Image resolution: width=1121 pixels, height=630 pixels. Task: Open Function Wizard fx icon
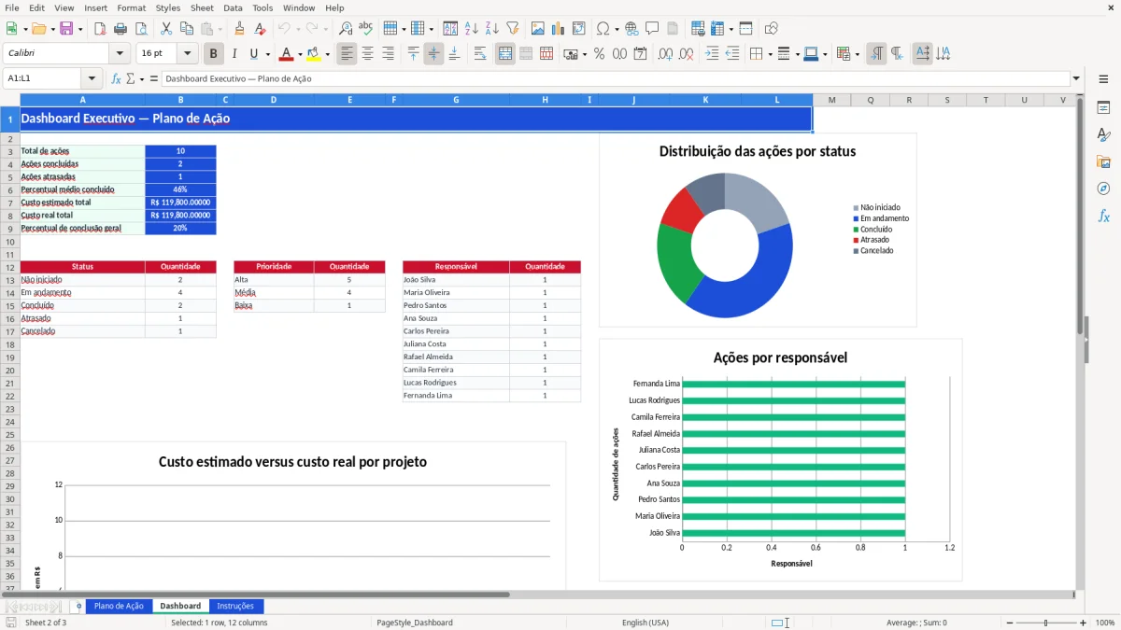coord(116,78)
